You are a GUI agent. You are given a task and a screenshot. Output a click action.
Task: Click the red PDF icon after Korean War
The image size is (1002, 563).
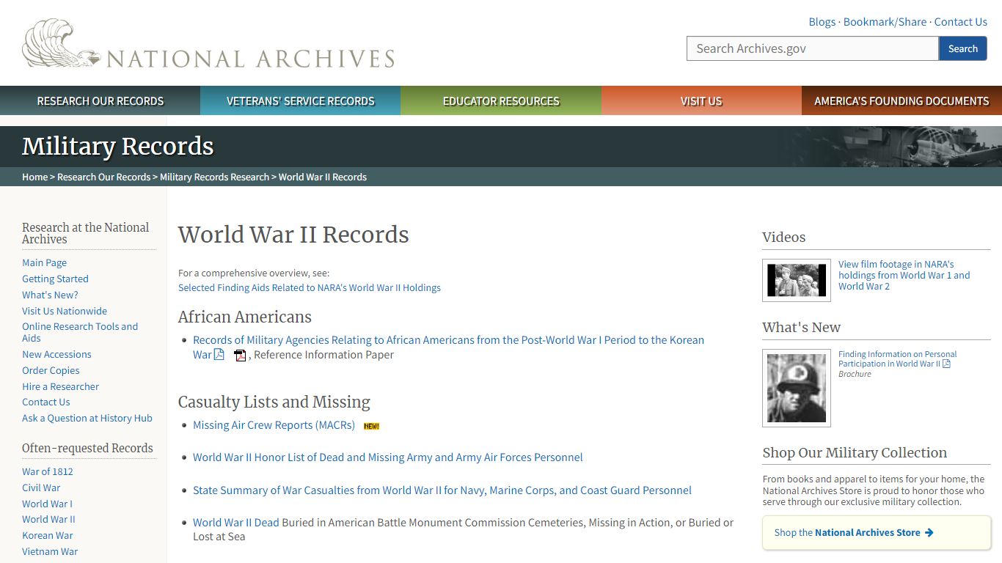click(240, 356)
